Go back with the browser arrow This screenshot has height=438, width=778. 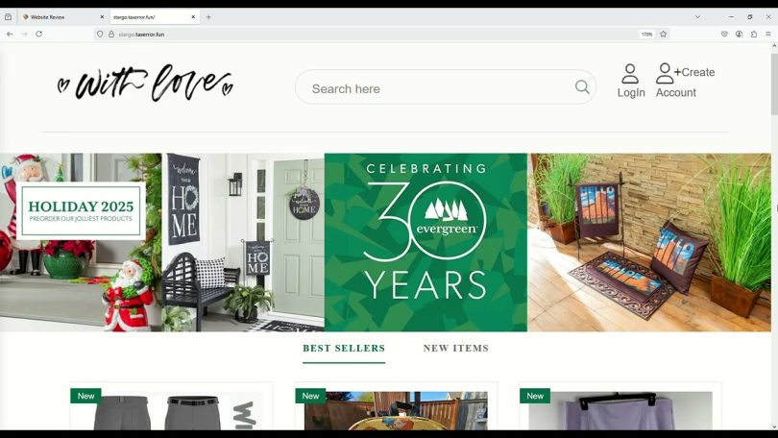pyautogui.click(x=10, y=35)
